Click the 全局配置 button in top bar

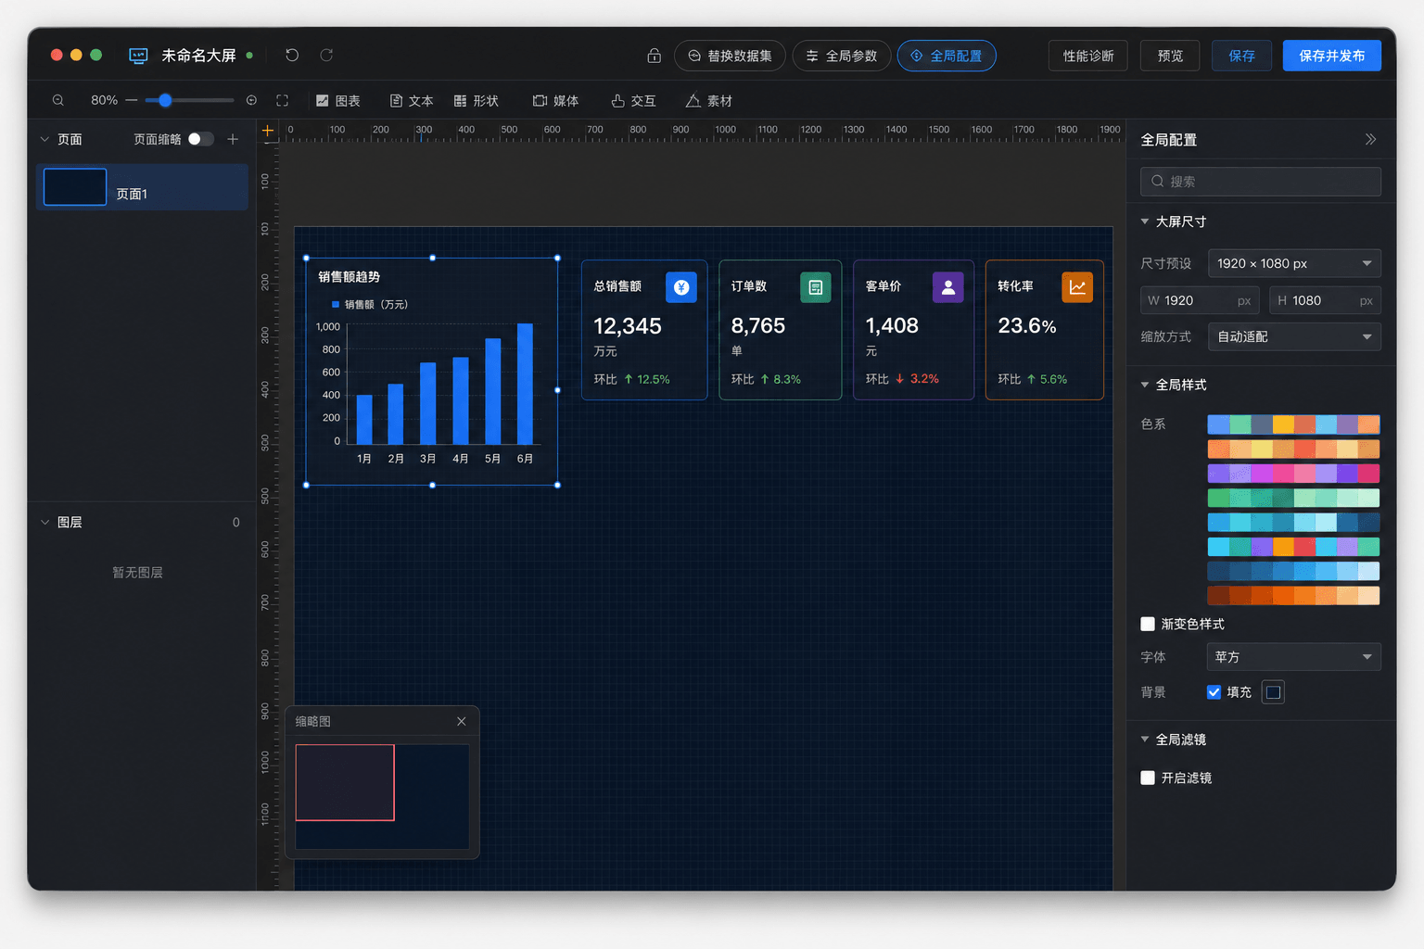pyautogui.click(x=947, y=56)
